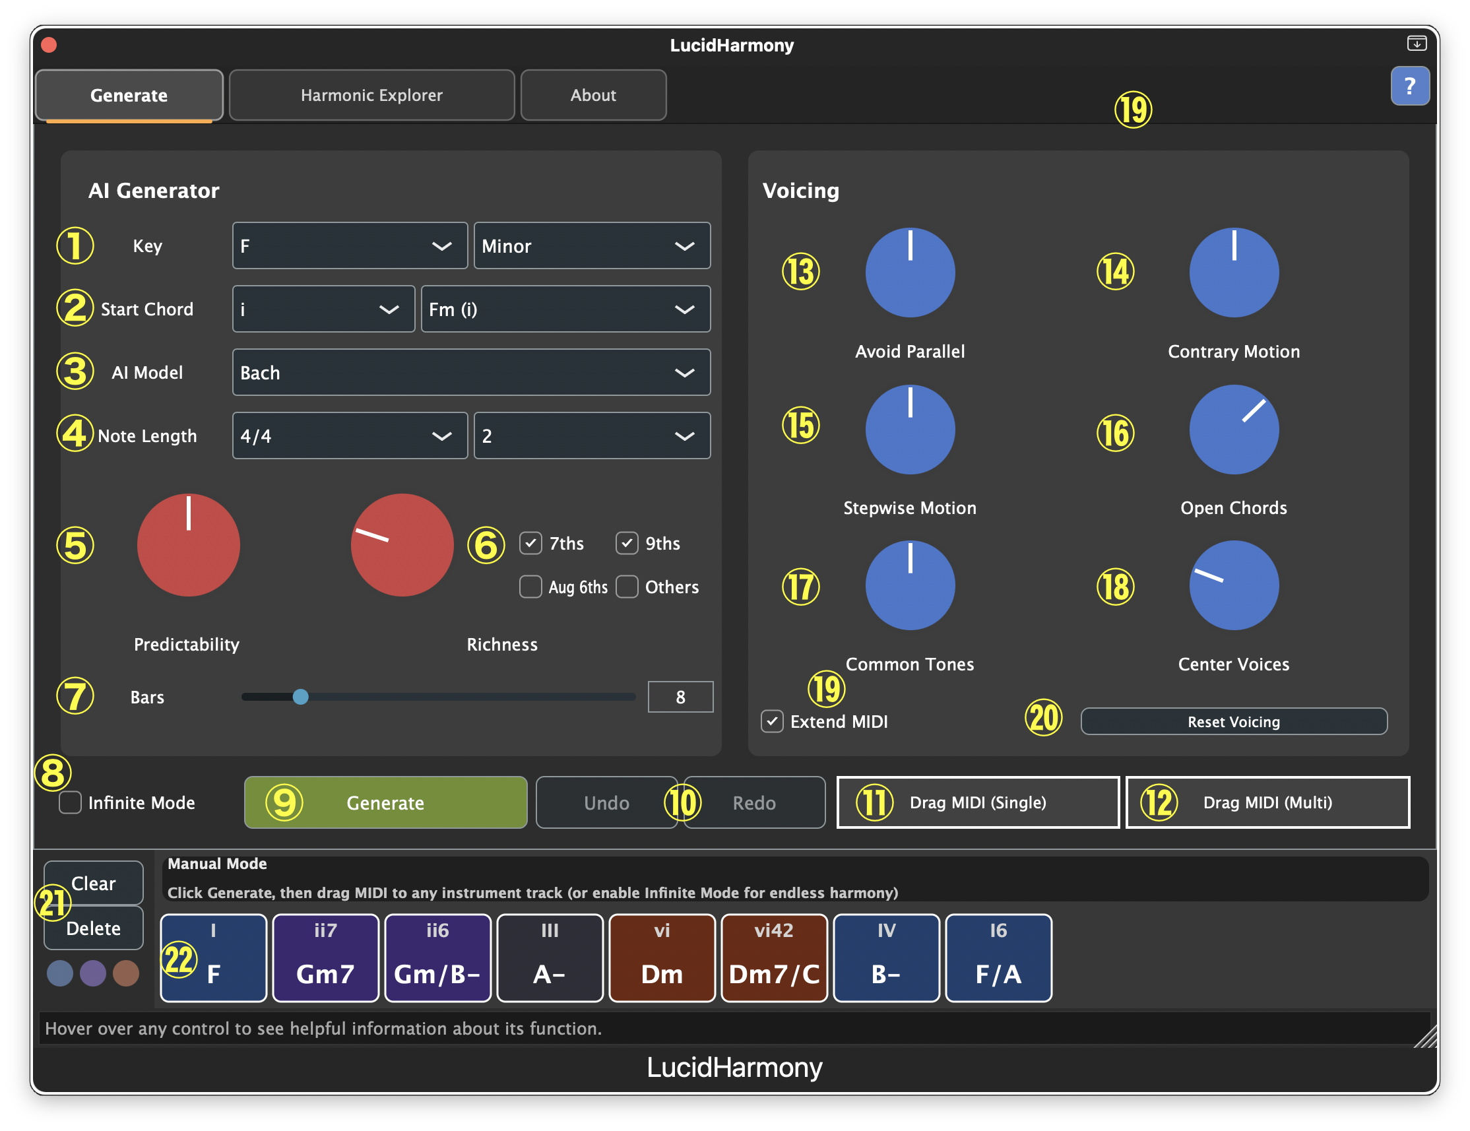Uncheck the 7ths checkbox

[x=530, y=542]
